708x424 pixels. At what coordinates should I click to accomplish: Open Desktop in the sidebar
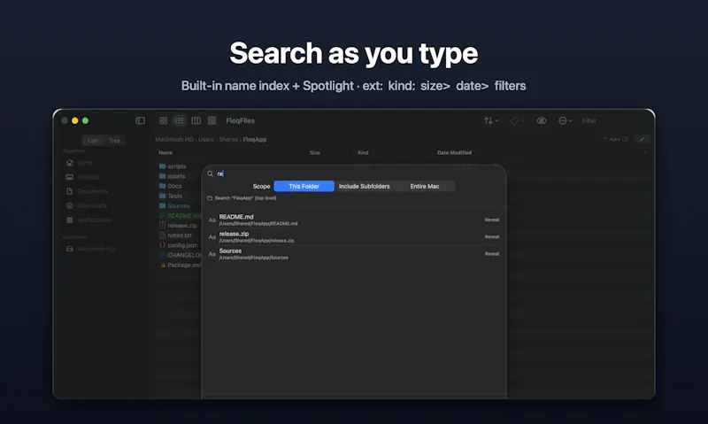(88, 177)
